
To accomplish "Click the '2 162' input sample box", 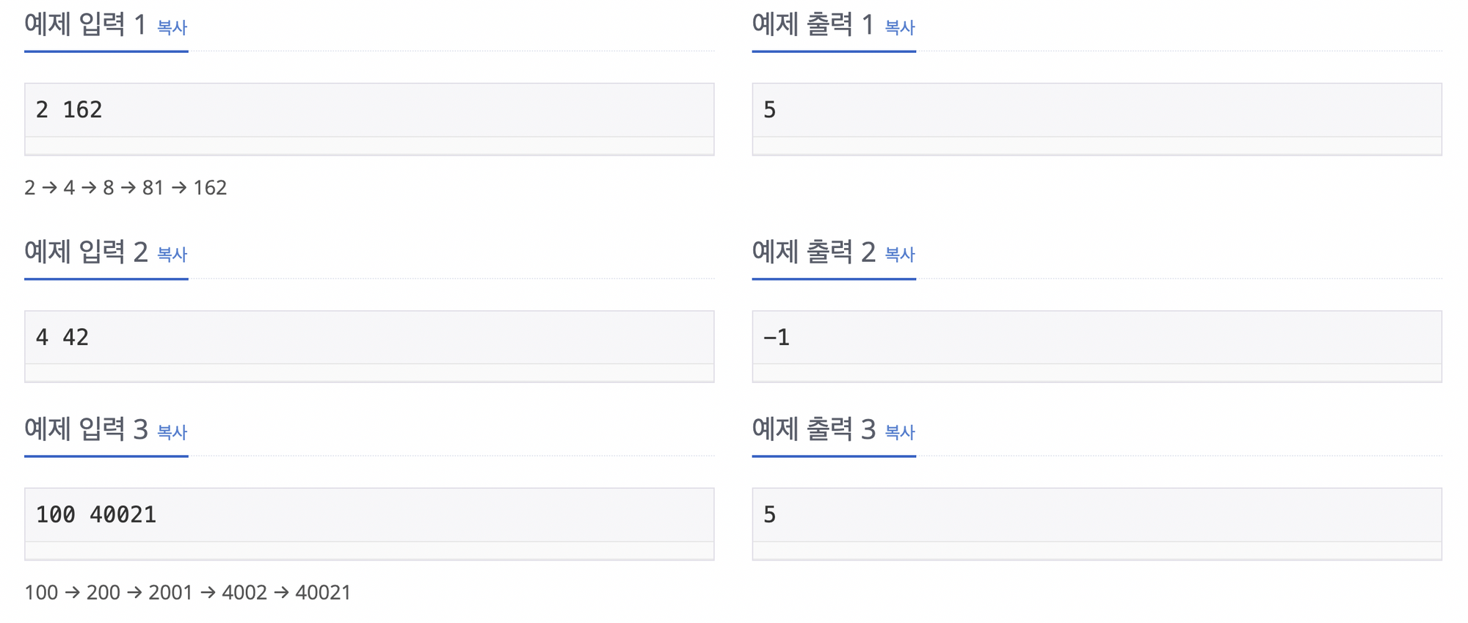I will pos(368,111).
